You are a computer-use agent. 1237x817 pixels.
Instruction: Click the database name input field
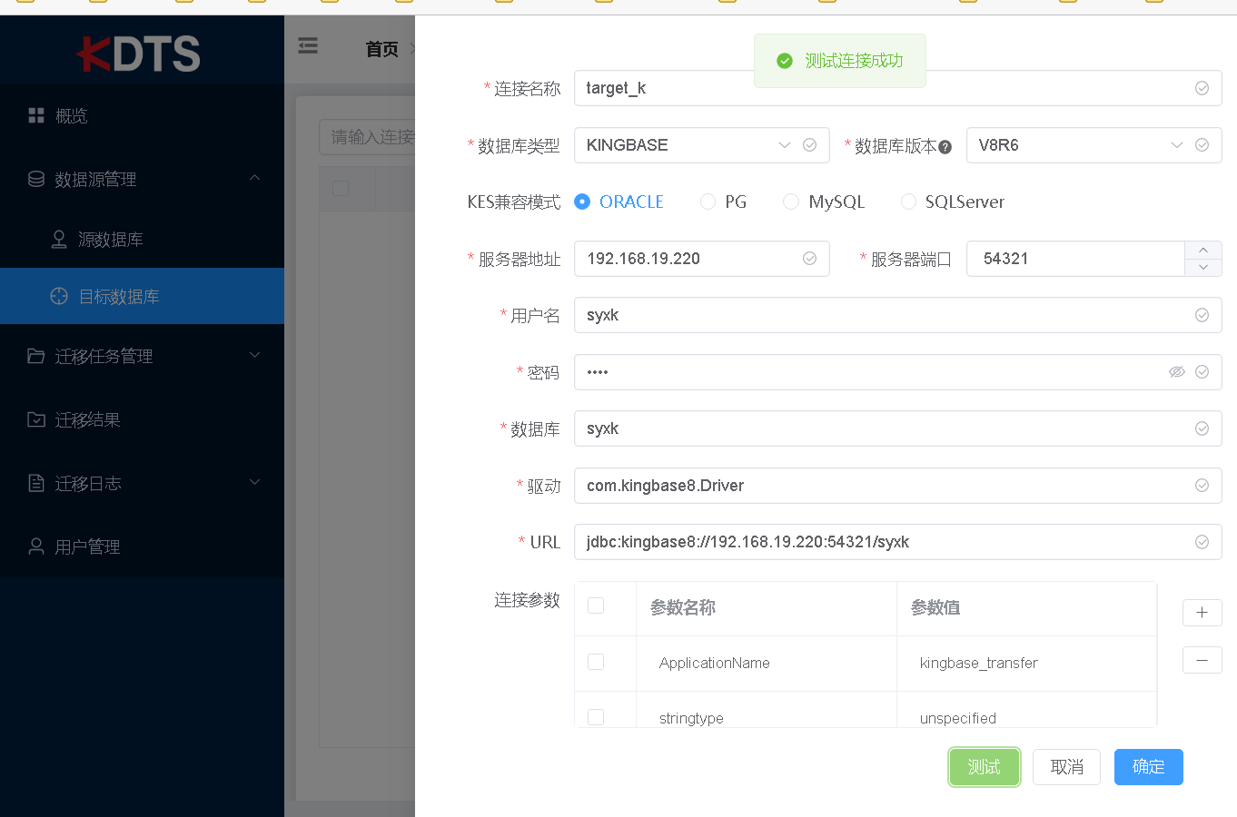898,428
